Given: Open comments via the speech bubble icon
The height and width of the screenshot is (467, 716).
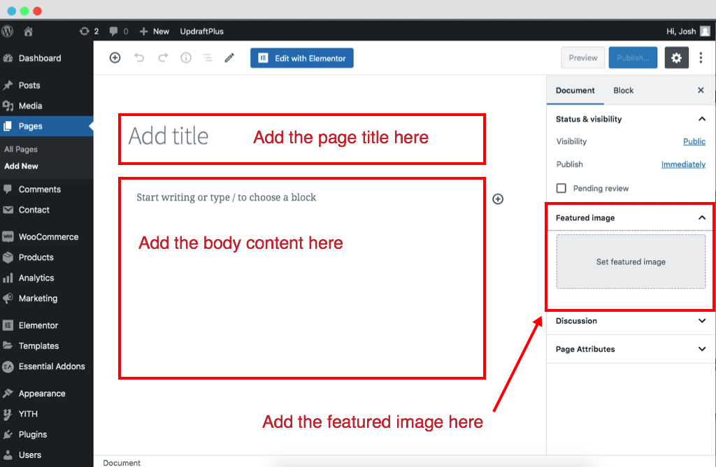Looking at the screenshot, I should (113, 31).
